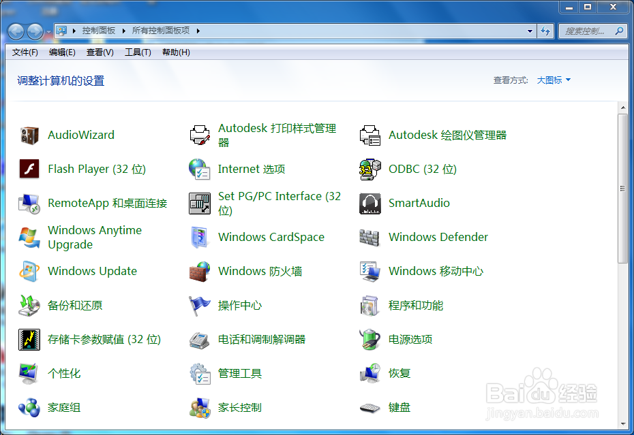Go back with the Back arrow button

(16, 31)
